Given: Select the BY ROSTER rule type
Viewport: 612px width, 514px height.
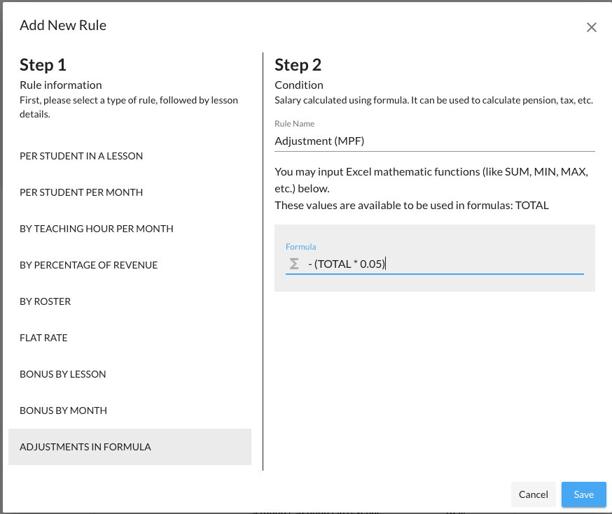Looking at the screenshot, I should (46, 301).
